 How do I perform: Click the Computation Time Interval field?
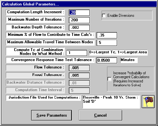coord(79,90)
